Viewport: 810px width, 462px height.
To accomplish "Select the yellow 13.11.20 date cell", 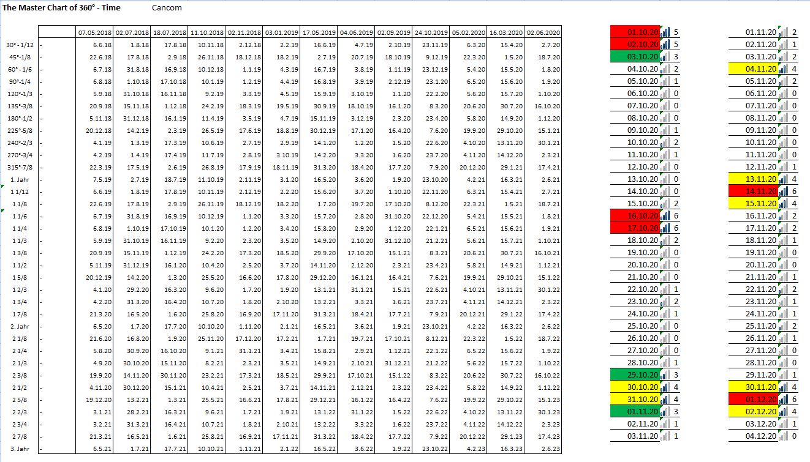I will 754,179.
